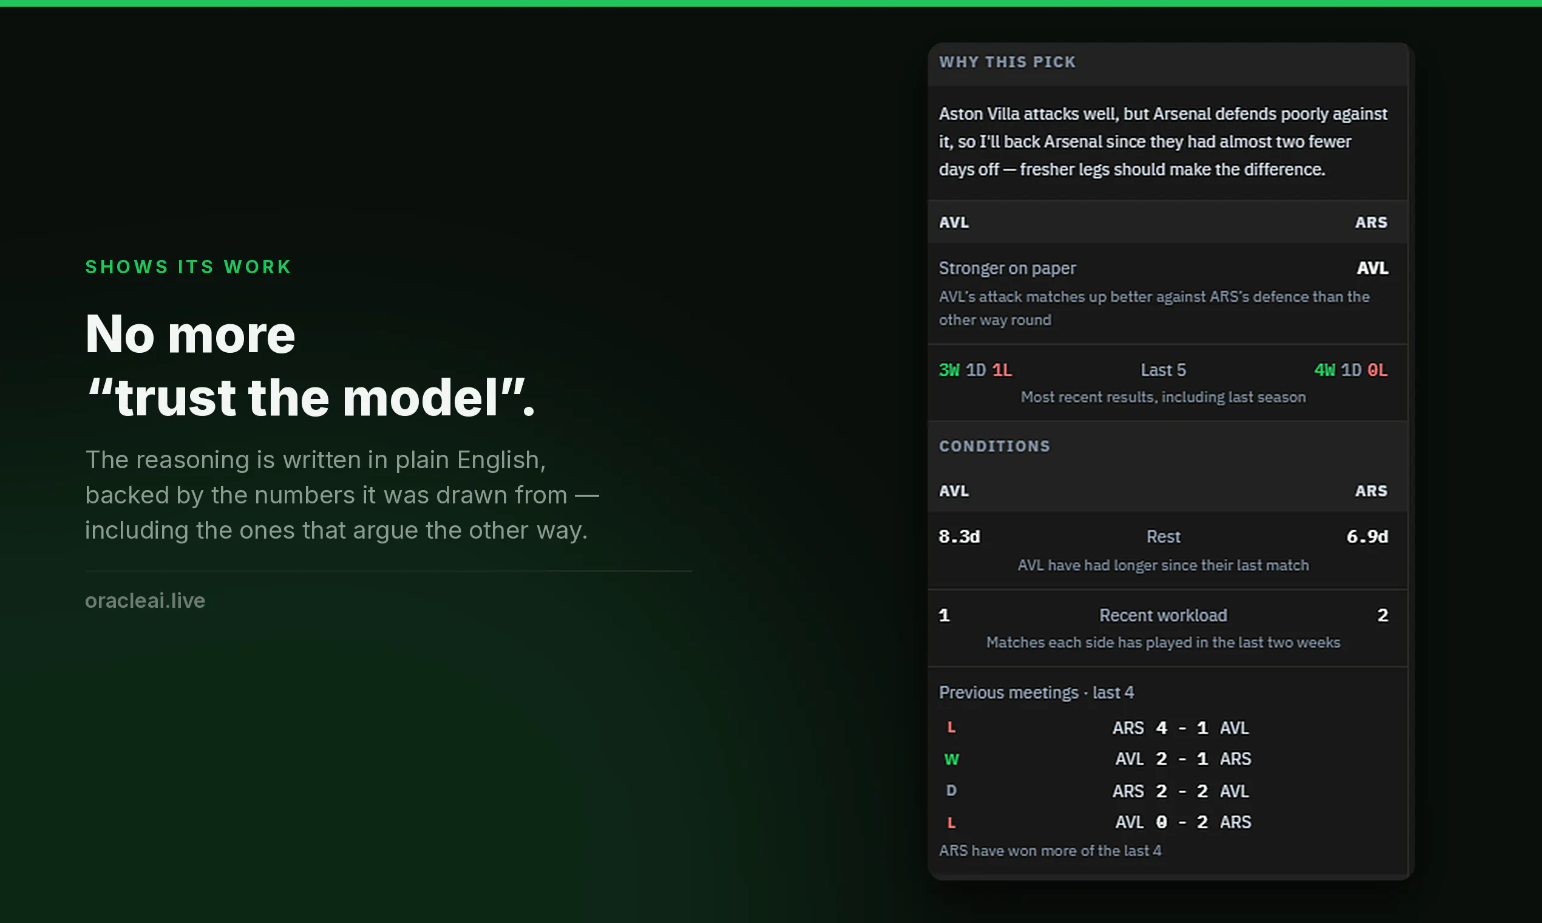
Task: Click the 'Last 5' label
Action: click(1163, 370)
